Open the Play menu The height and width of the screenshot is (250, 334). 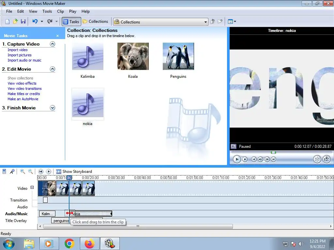coord(73,11)
